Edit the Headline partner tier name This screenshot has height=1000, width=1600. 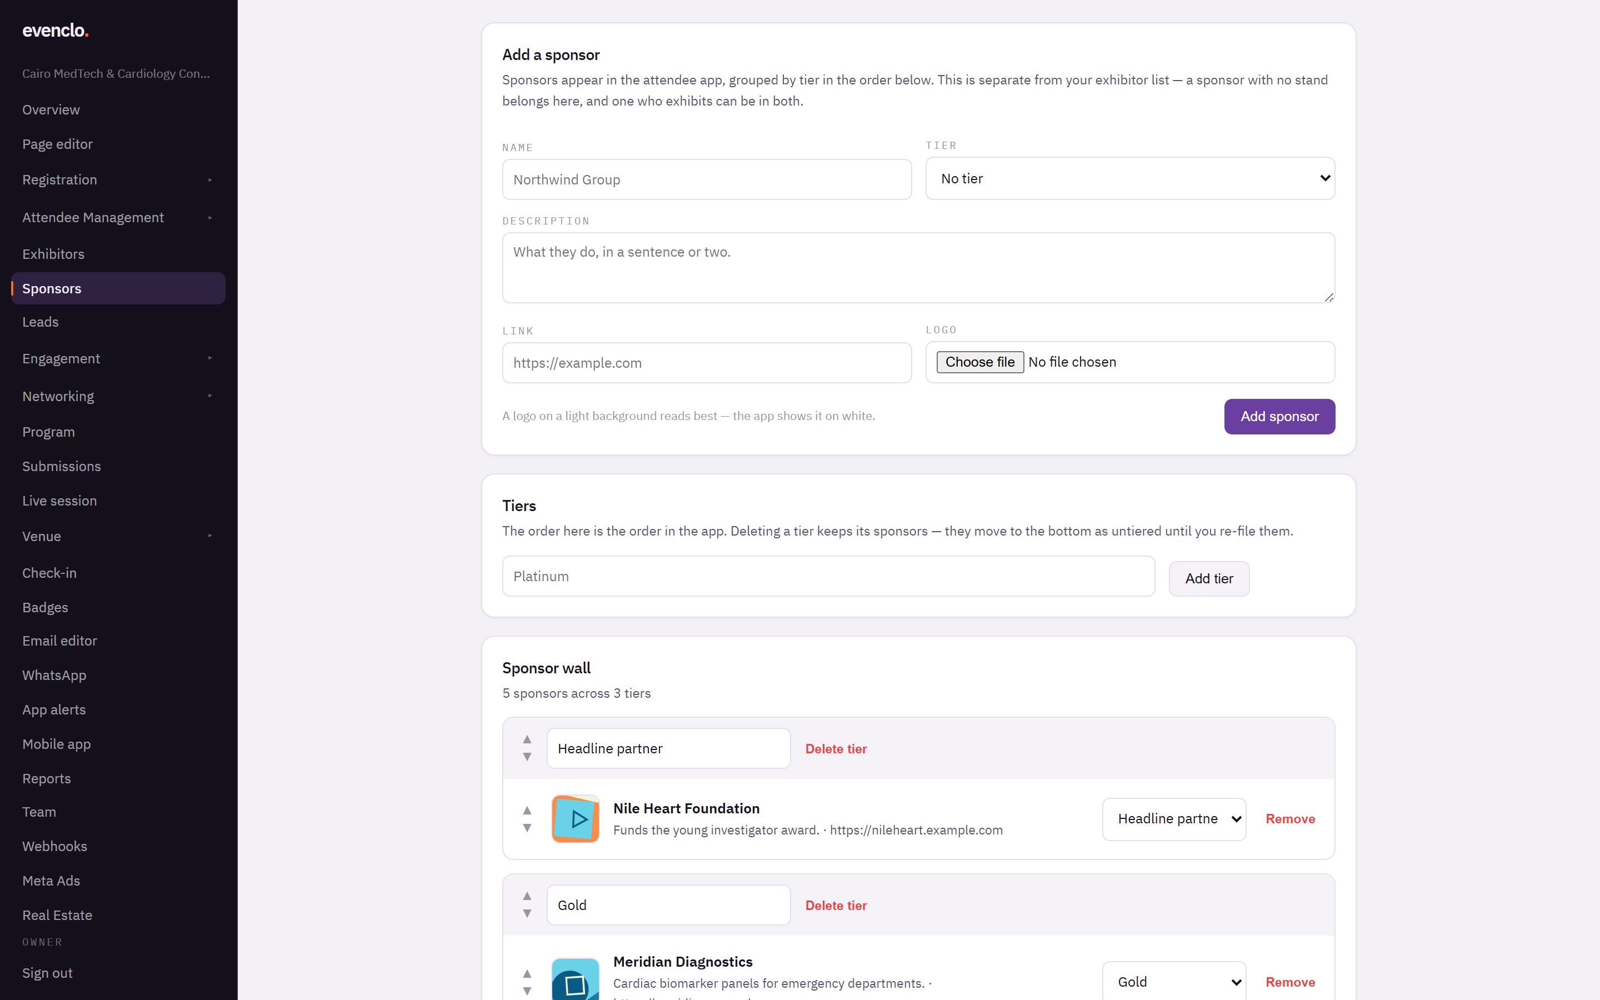668,748
